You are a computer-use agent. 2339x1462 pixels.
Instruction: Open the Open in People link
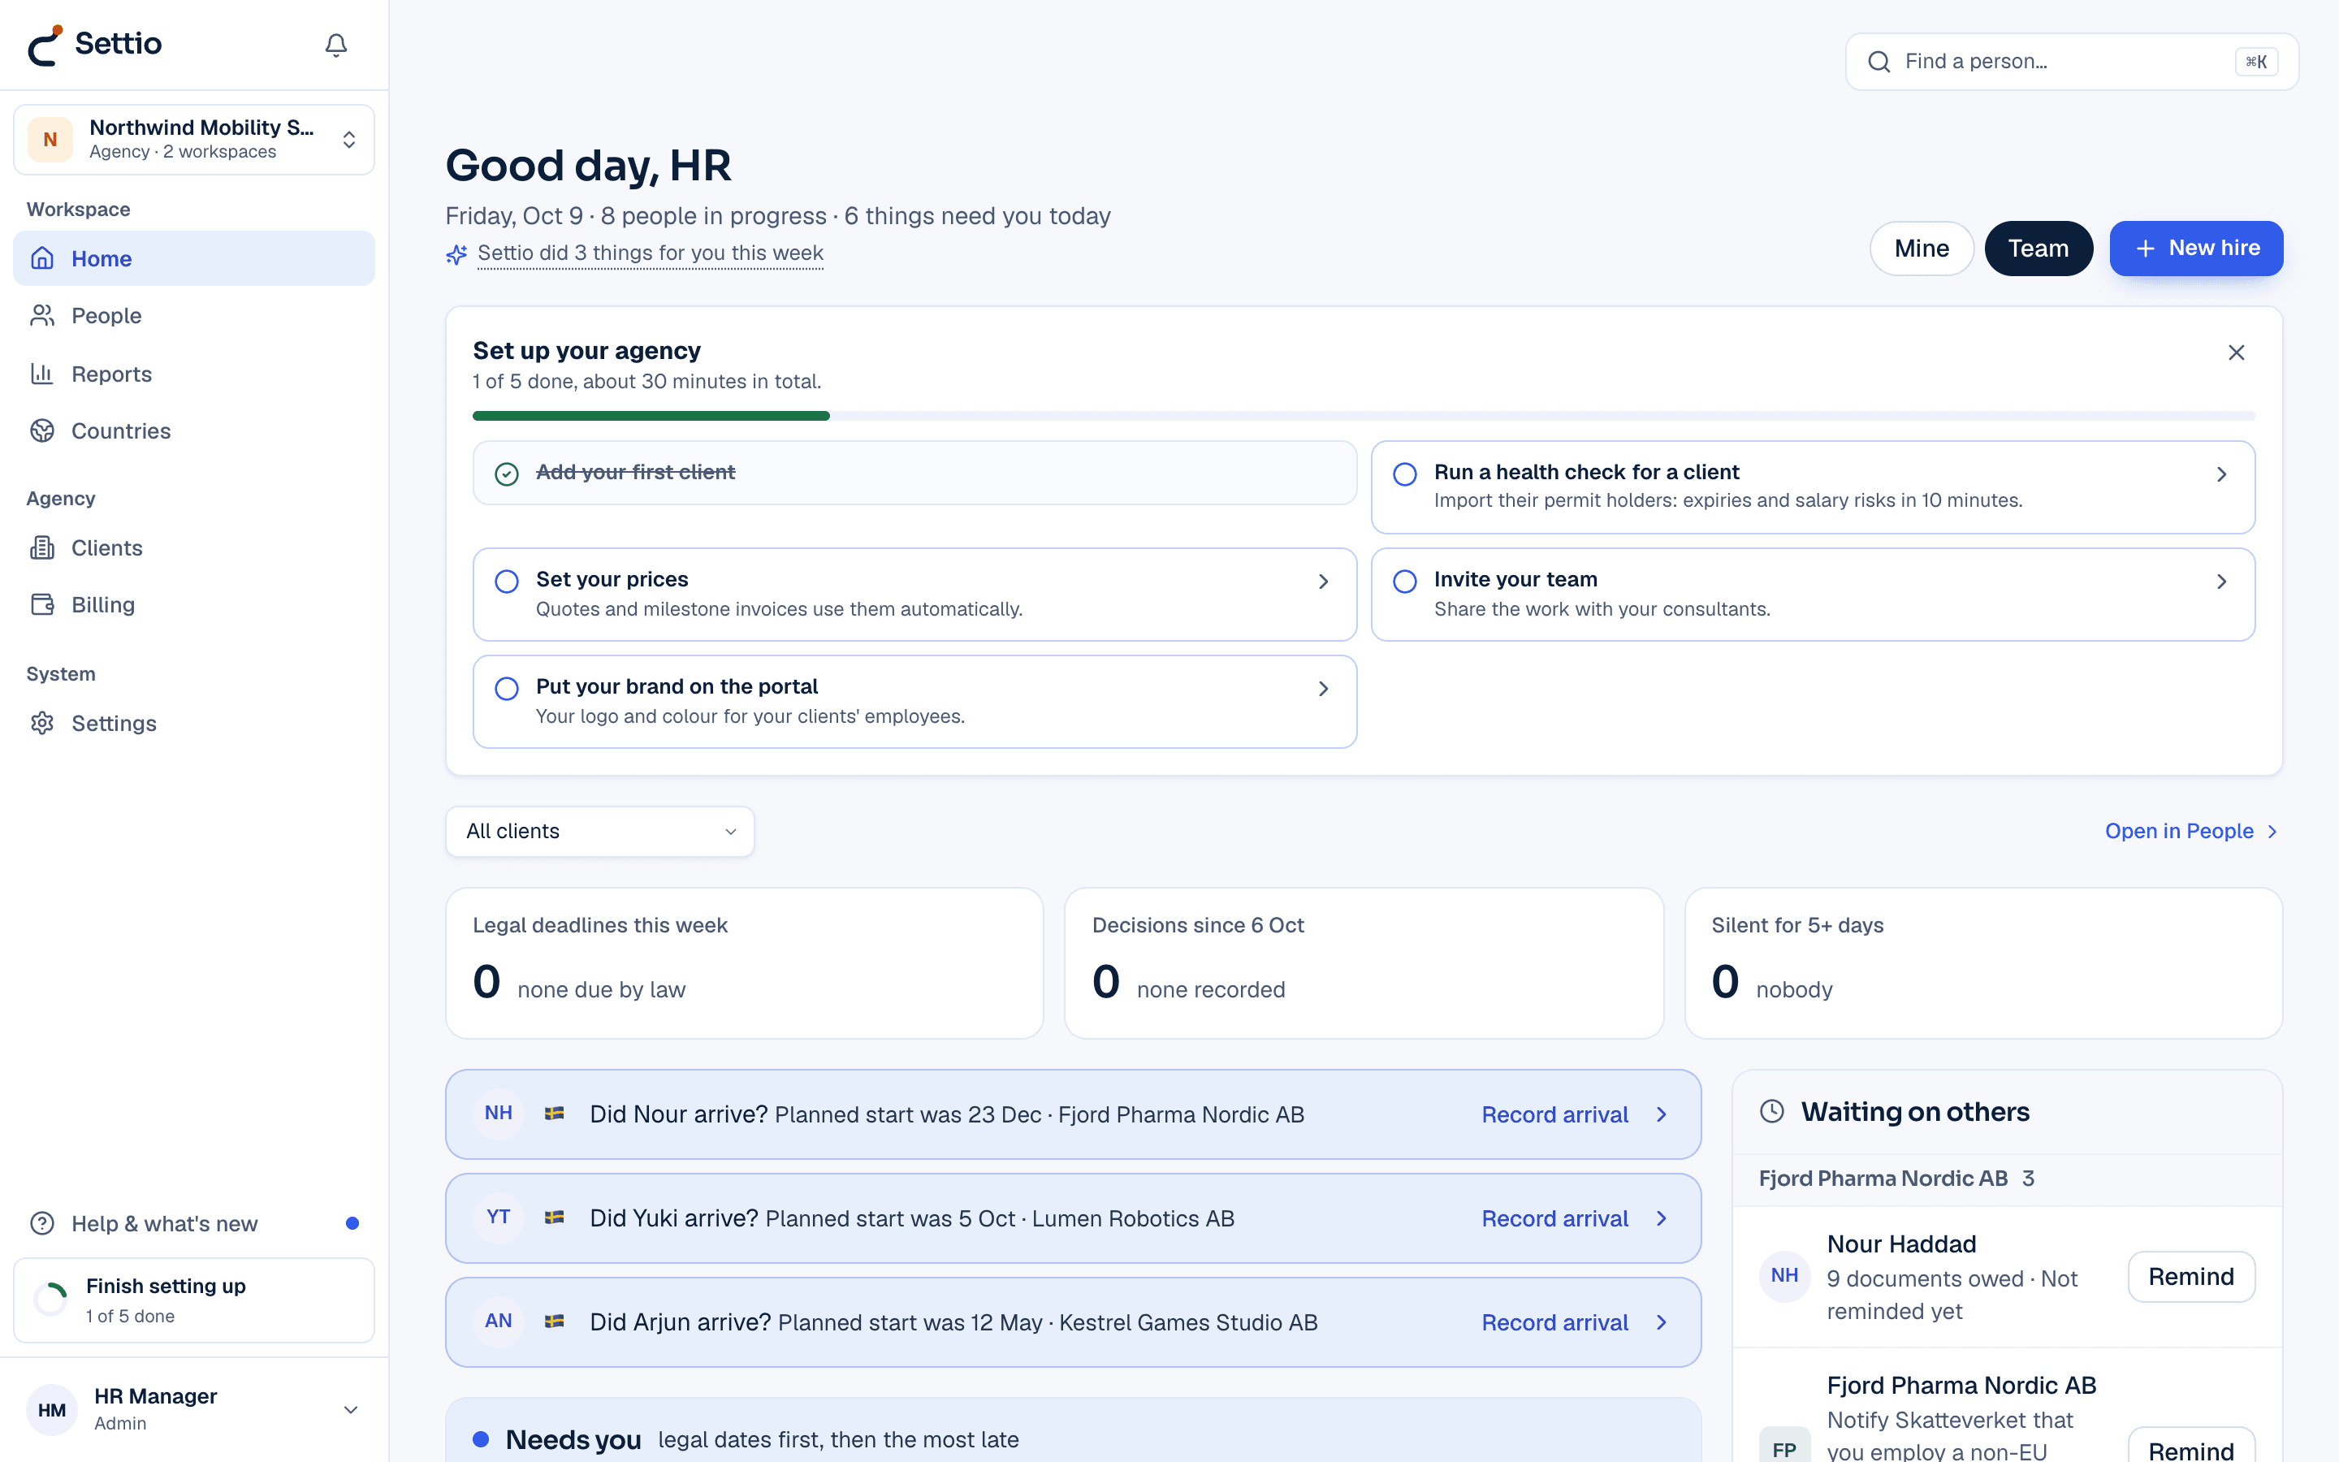(2191, 832)
